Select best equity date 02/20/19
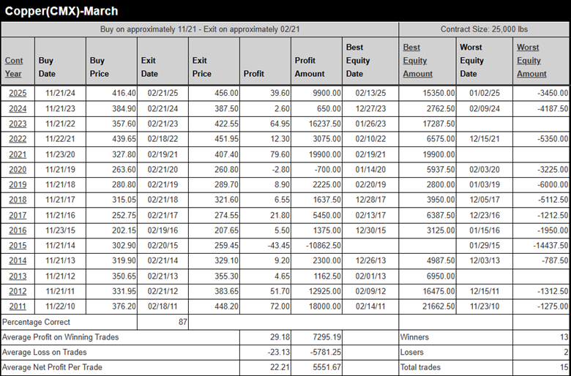The width and height of the screenshot is (571, 376). (x=370, y=184)
